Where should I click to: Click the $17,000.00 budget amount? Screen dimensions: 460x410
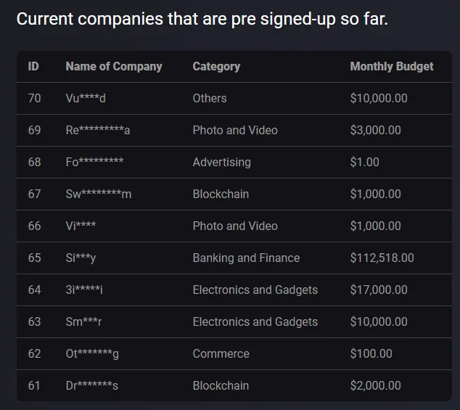click(x=379, y=290)
